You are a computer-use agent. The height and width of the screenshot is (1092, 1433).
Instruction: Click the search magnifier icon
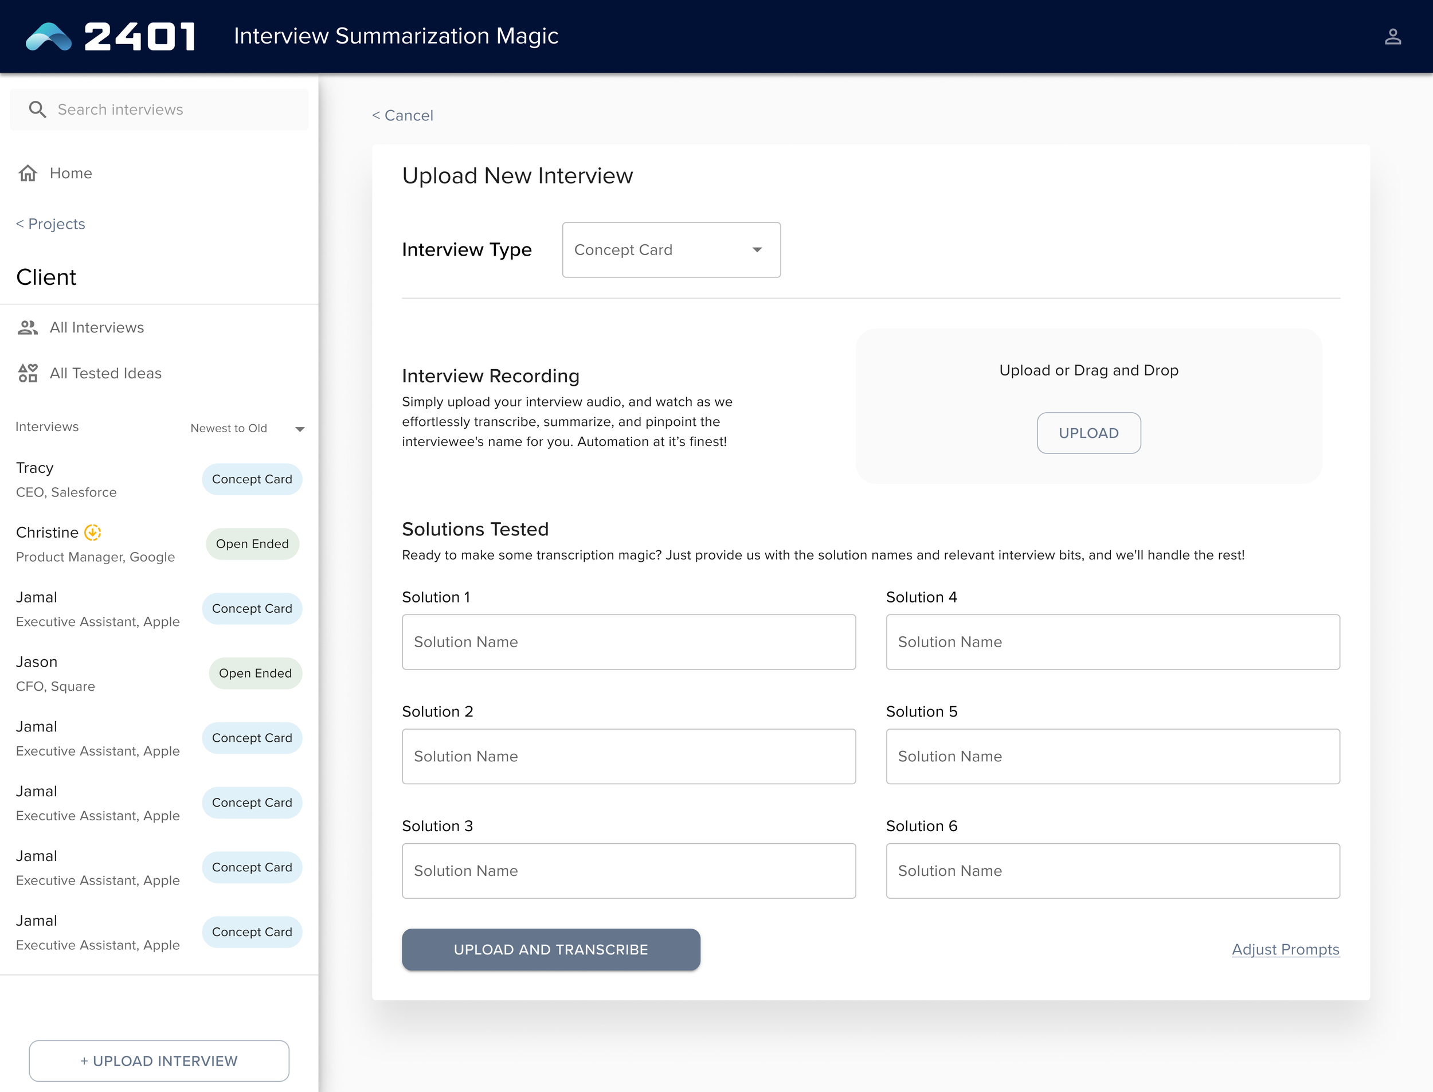pyautogui.click(x=37, y=109)
